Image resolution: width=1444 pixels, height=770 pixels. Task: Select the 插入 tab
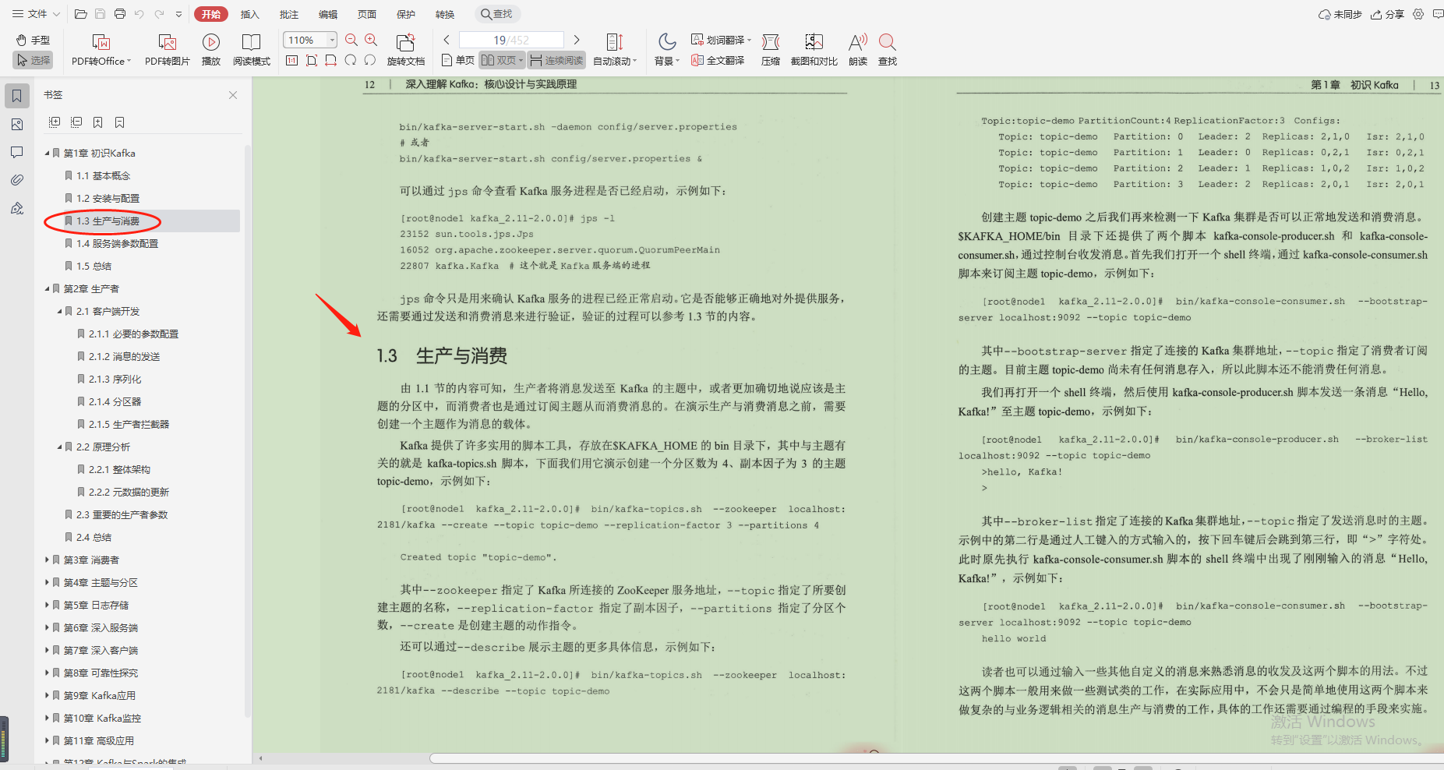[249, 14]
